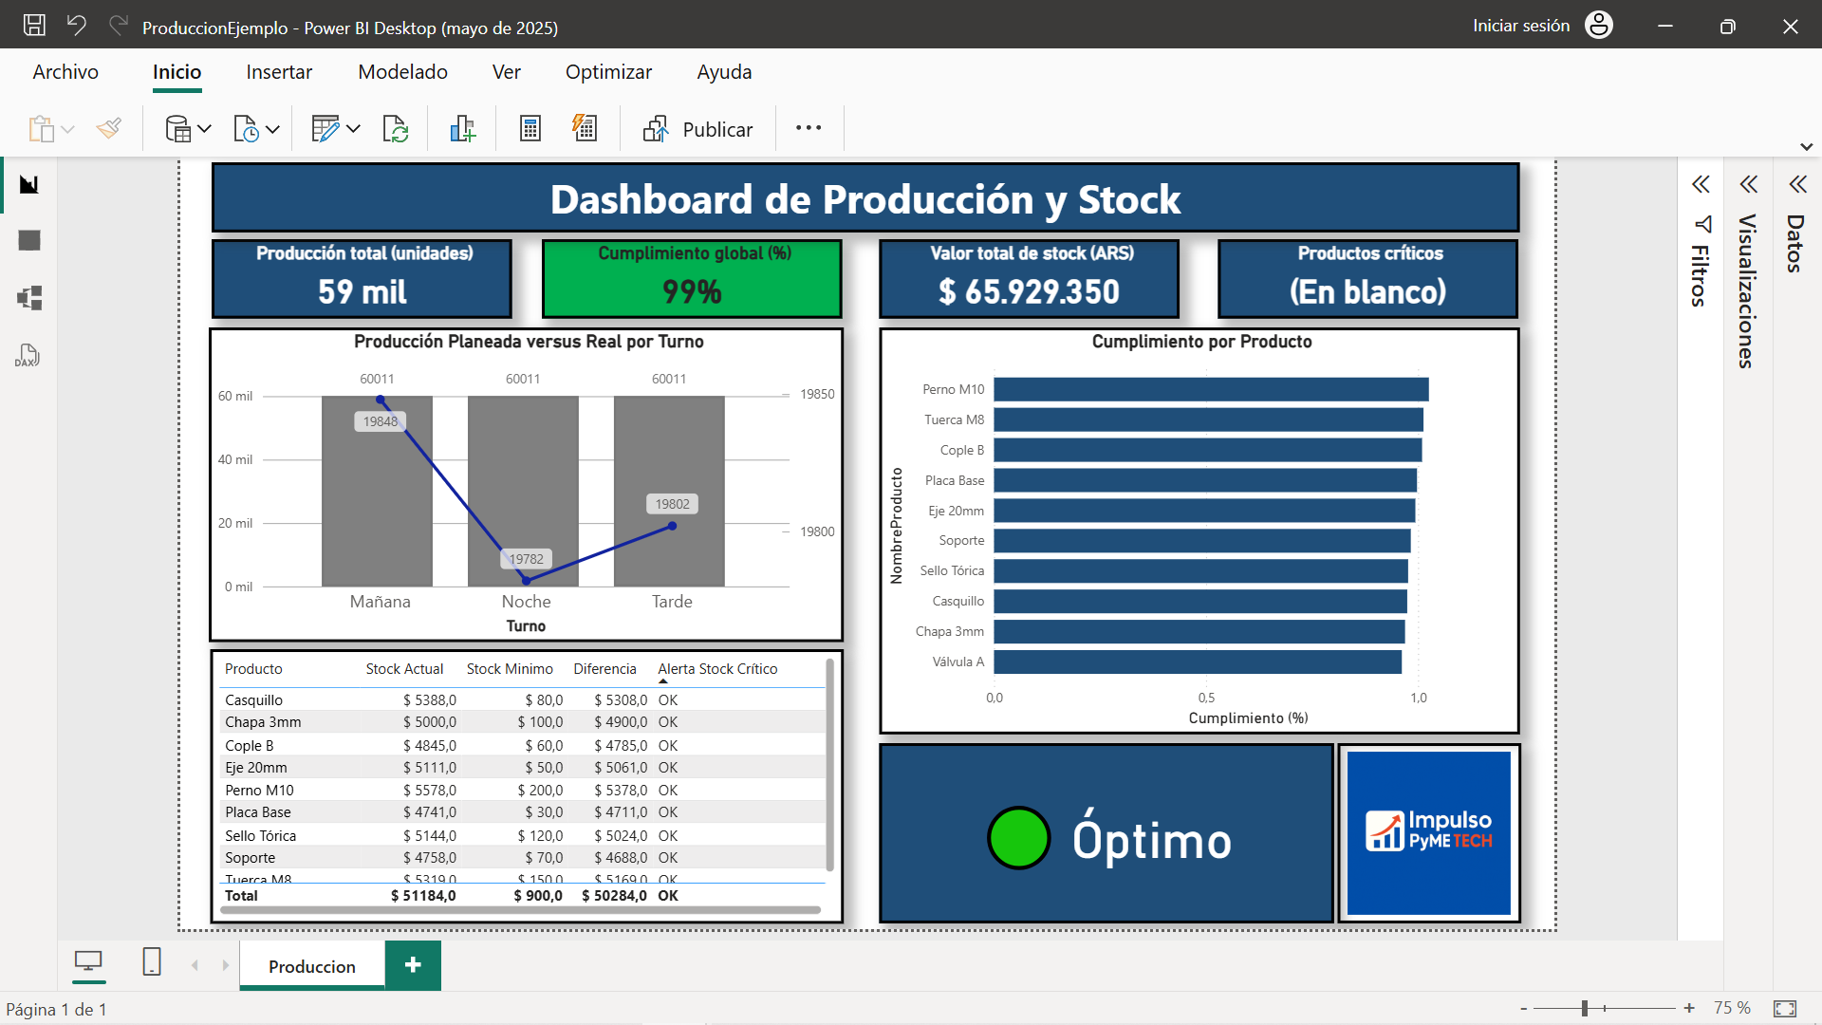Click the New Measure calculator icon

pos(530,129)
